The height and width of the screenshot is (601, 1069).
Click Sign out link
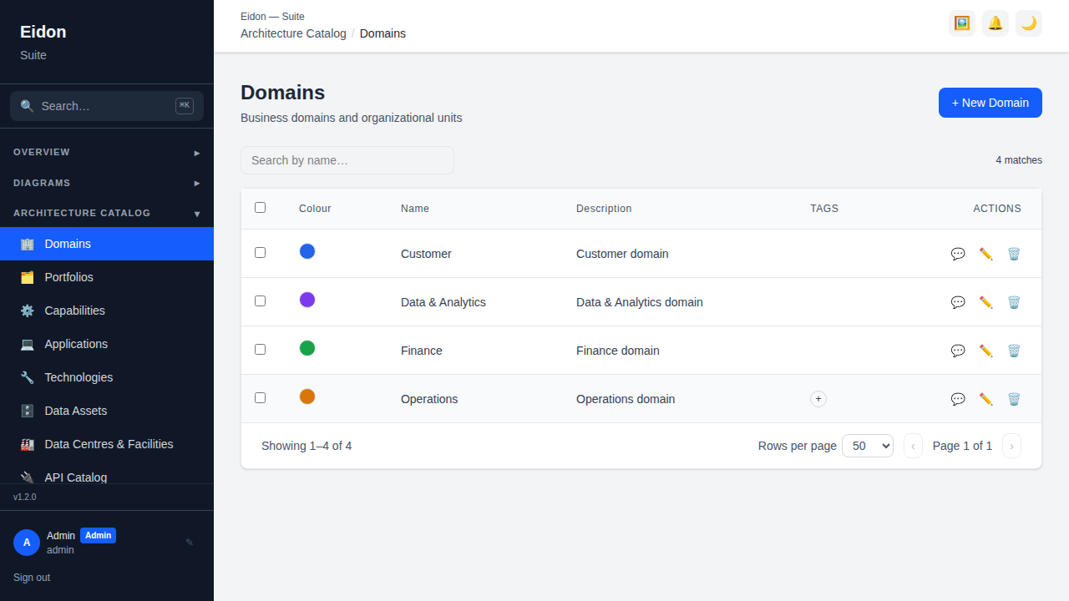[x=32, y=578]
